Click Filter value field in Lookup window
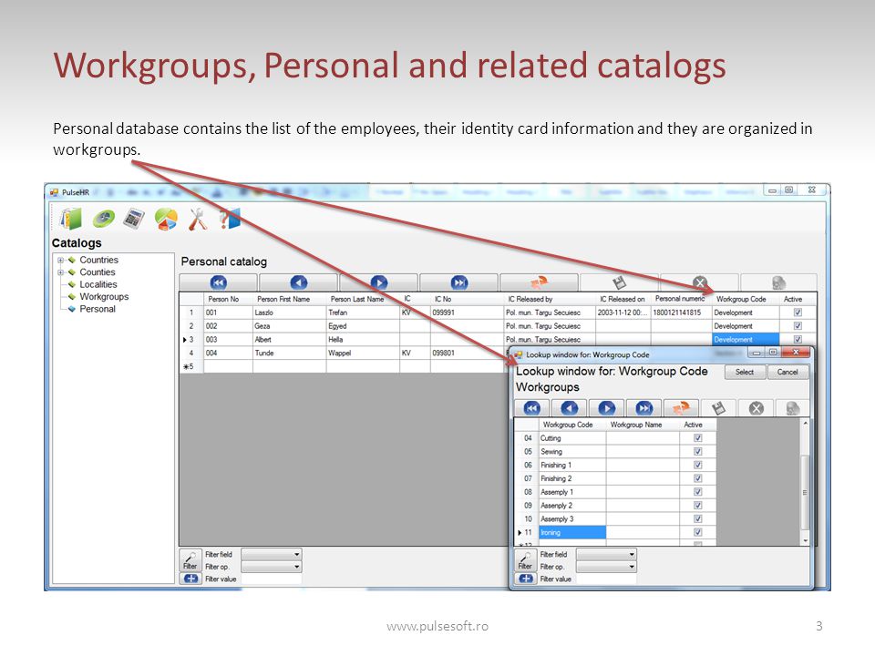The image size is (875, 656). (607, 579)
